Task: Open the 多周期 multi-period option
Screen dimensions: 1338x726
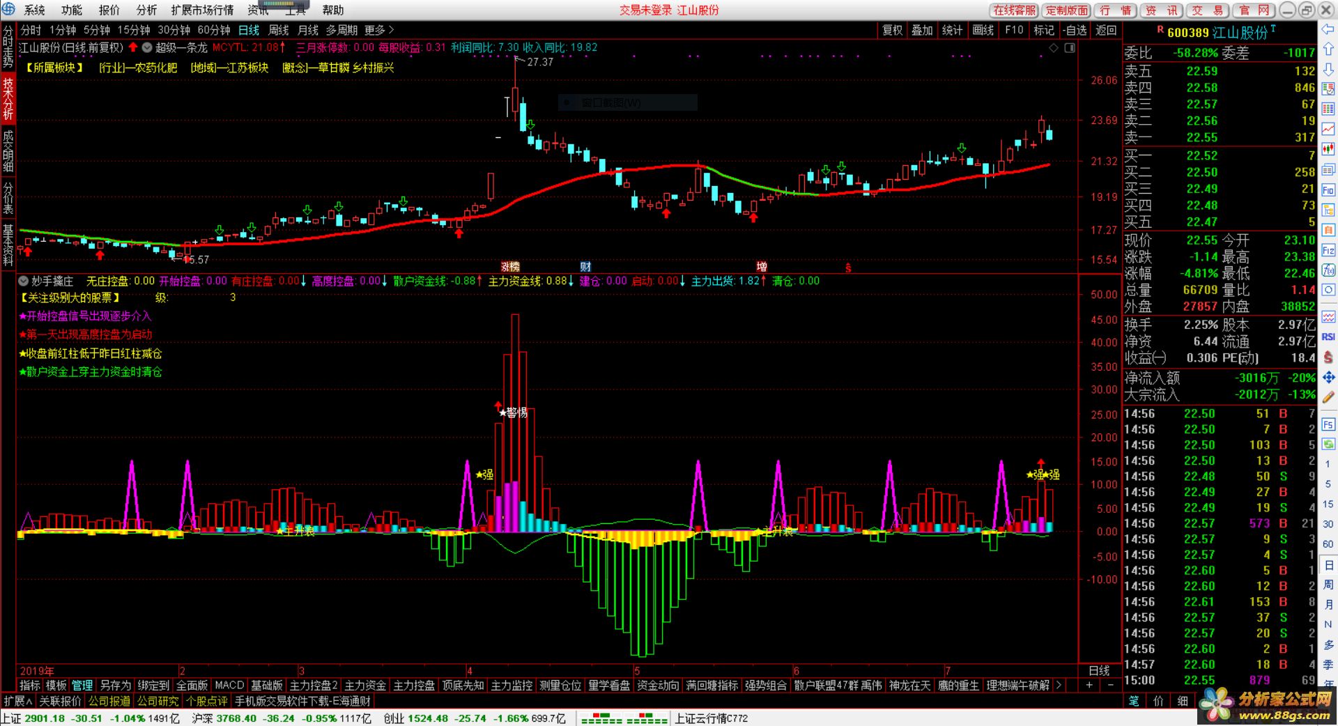Action: (341, 30)
